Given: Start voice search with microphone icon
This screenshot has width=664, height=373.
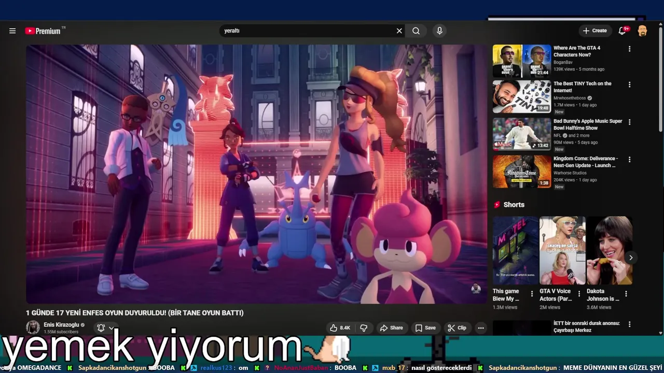Looking at the screenshot, I should [x=439, y=31].
